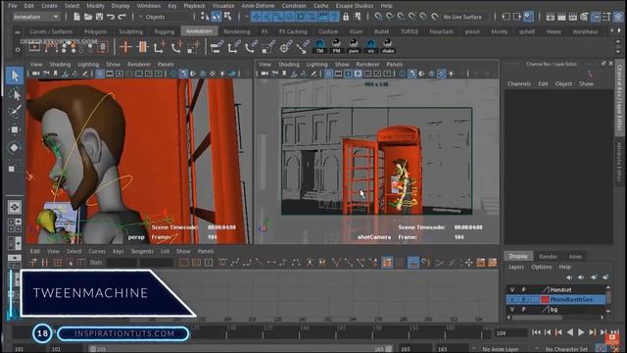Expand shelf tabs with right arrow
Viewport: 627px width, 353px height.
coord(619,30)
